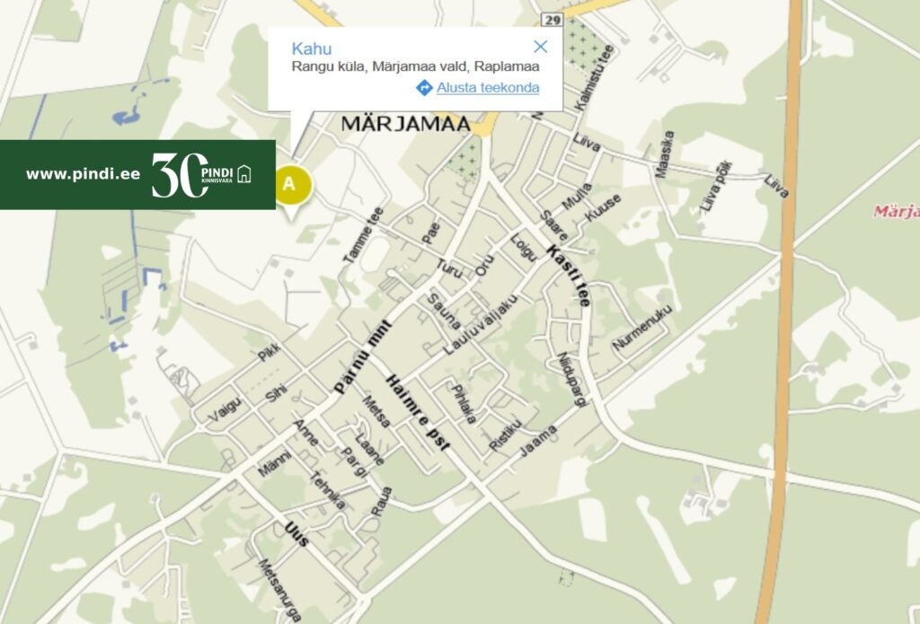Close the Kahu info popup
The image size is (920, 624).
540,47
